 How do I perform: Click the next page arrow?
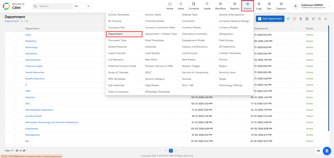pyautogui.click(x=176, y=151)
